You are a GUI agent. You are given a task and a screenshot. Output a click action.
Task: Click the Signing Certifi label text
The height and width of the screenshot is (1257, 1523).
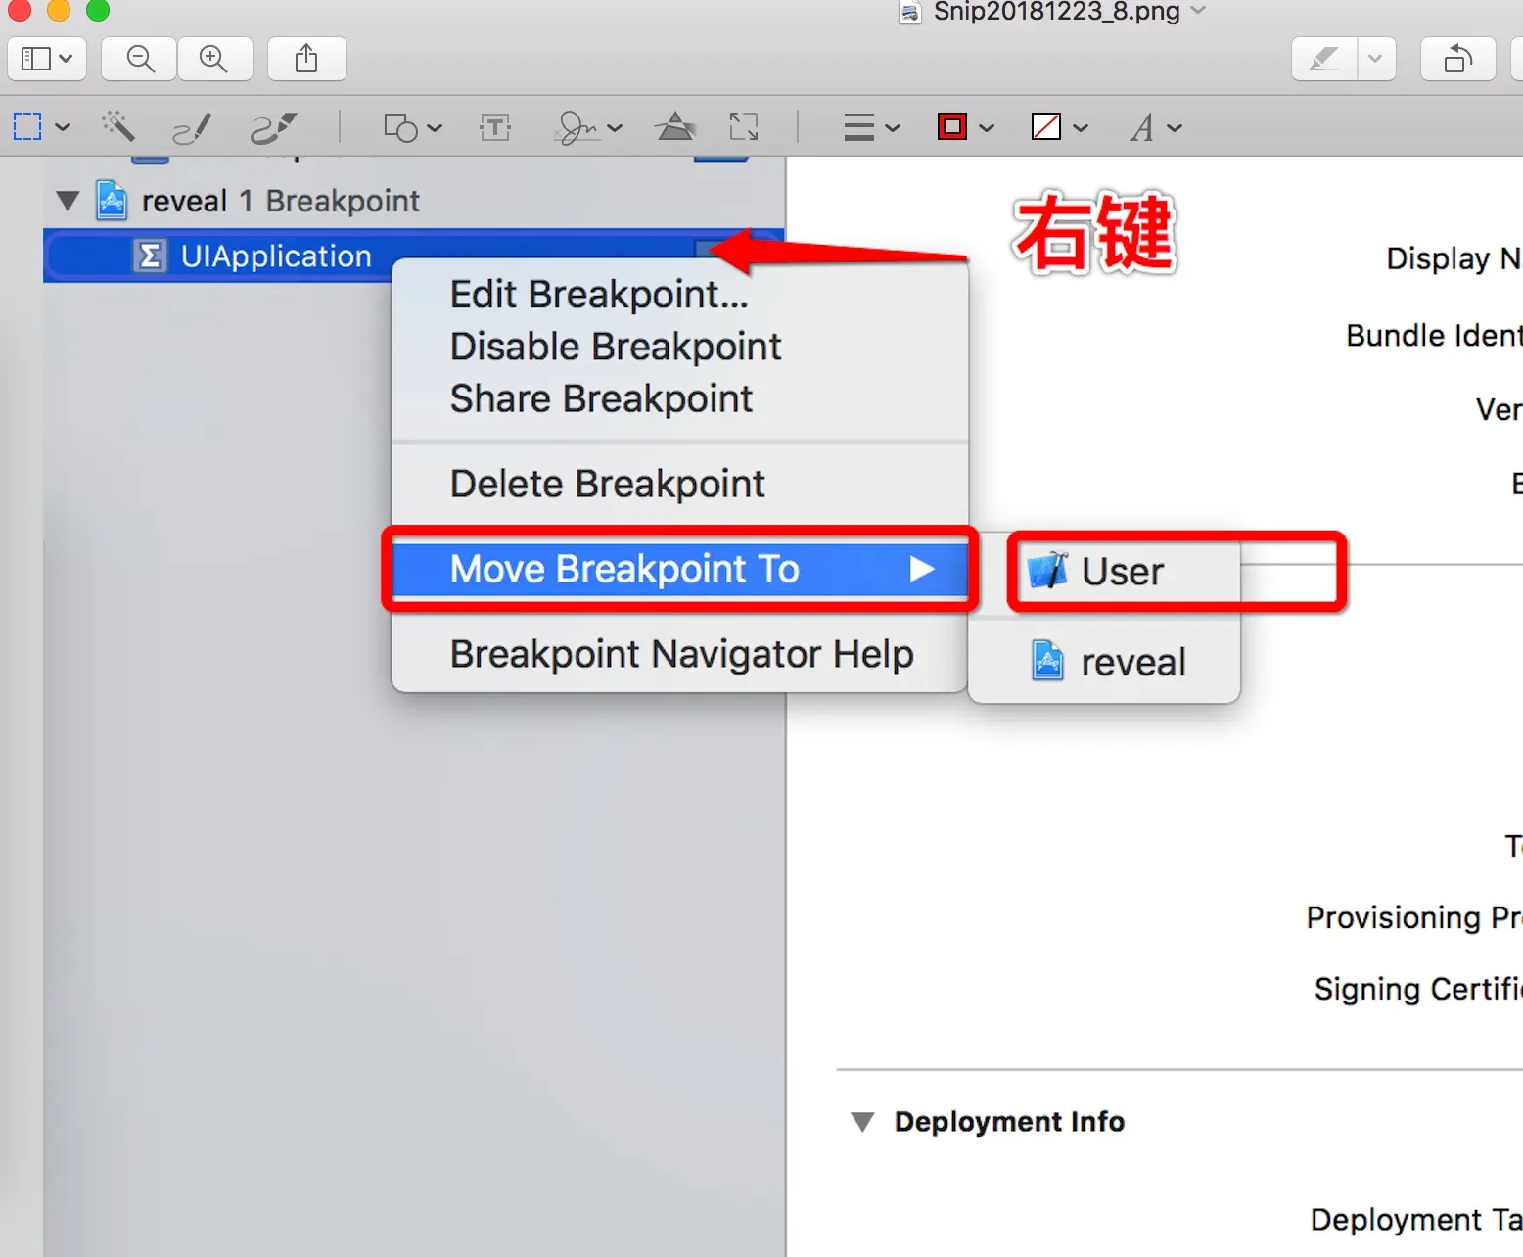point(1418,990)
